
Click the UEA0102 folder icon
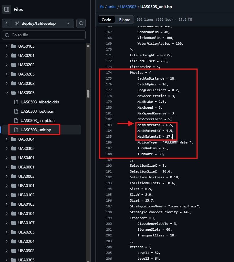[14, 195]
